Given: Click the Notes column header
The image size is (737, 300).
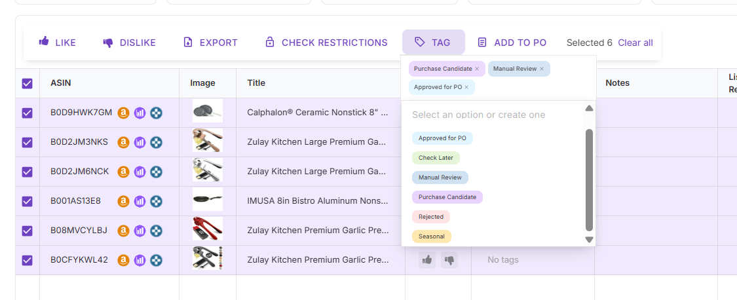Looking at the screenshot, I should coord(617,83).
